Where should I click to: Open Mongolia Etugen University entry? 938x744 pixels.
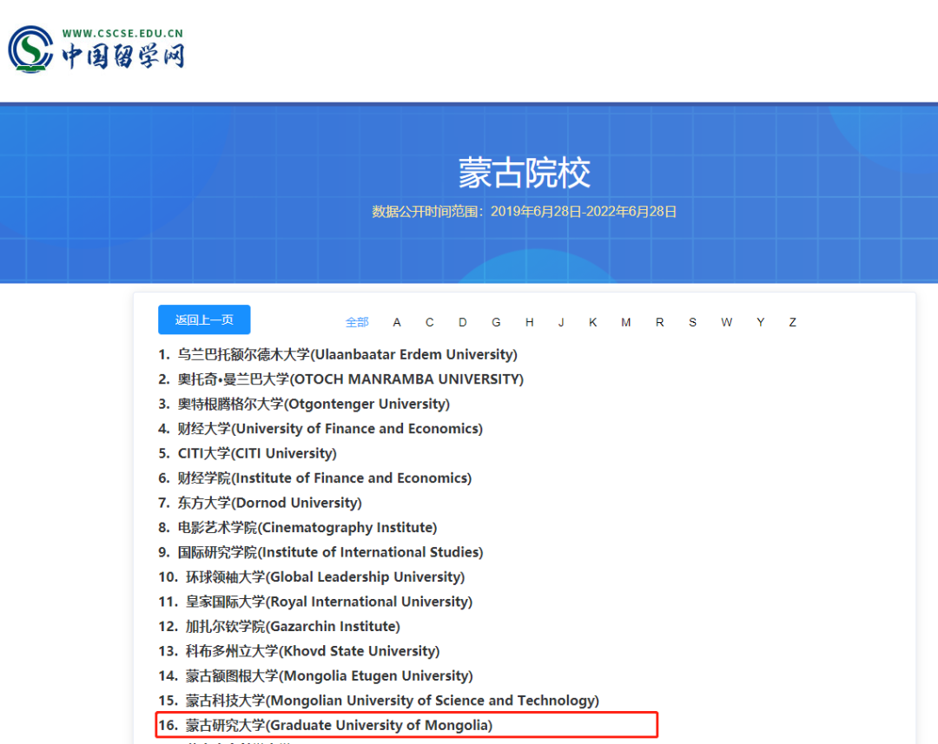[315, 675]
